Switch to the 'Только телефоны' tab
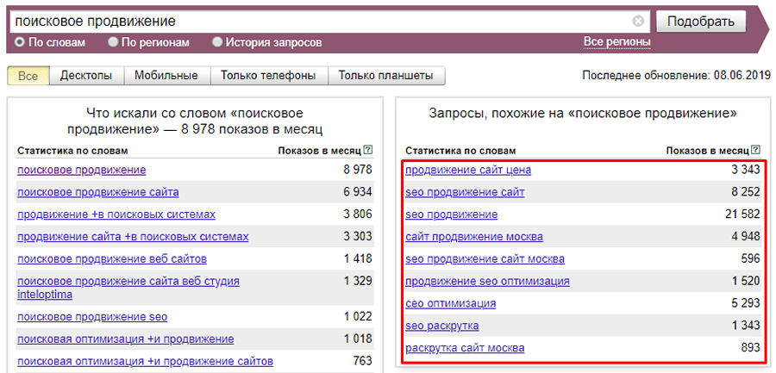This screenshot has width=776, height=373. [x=268, y=76]
